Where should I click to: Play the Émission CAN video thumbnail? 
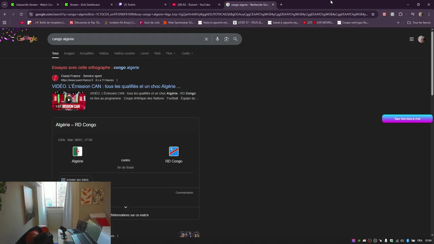tap(68, 101)
